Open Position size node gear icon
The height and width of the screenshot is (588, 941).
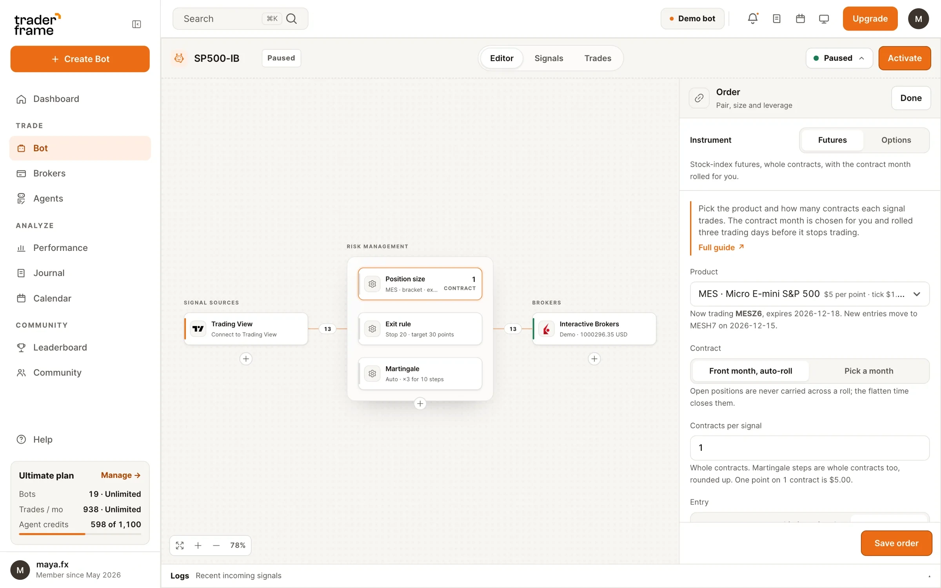coord(372,284)
